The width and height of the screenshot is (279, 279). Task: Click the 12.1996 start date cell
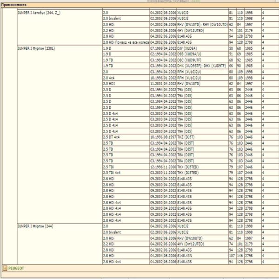point(156,167)
